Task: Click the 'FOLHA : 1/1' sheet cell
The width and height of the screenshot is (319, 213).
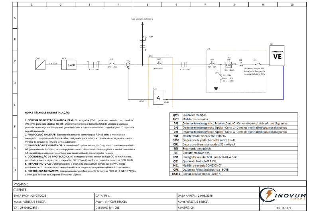Action: 284,208
